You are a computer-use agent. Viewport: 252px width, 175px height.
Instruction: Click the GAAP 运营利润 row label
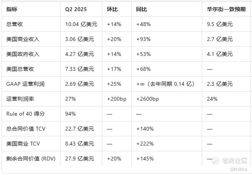[25, 84]
